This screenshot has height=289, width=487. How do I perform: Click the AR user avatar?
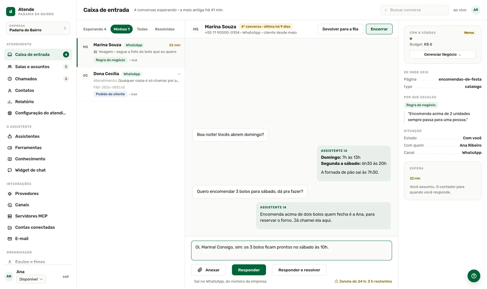(x=476, y=10)
